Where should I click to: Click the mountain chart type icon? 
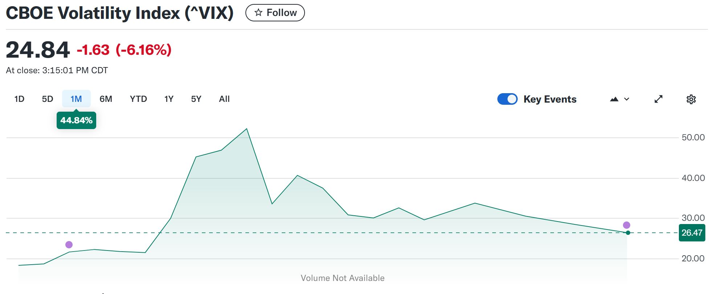pos(614,99)
